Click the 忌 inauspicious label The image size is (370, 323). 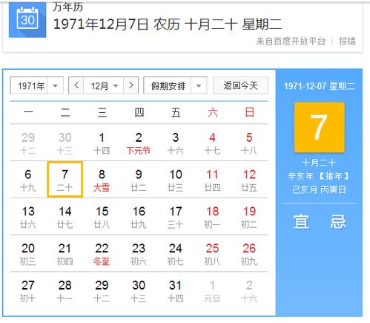click(x=337, y=221)
